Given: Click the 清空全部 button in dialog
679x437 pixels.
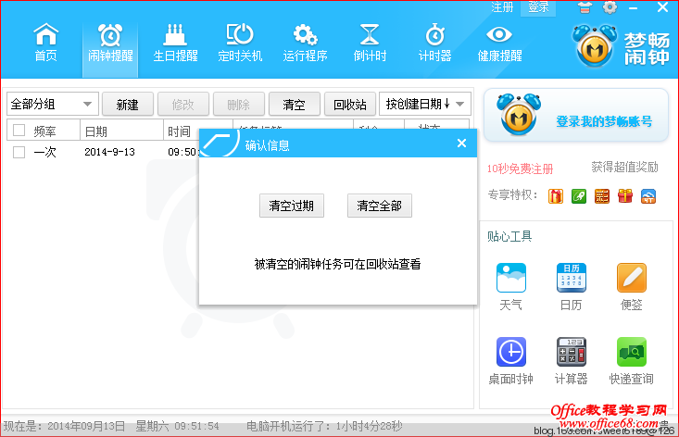Looking at the screenshot, I should pyautogui.click(x=380, y=206).
